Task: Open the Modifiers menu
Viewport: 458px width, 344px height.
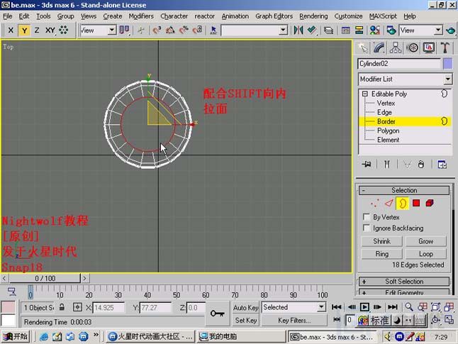Action: [141, 16]
